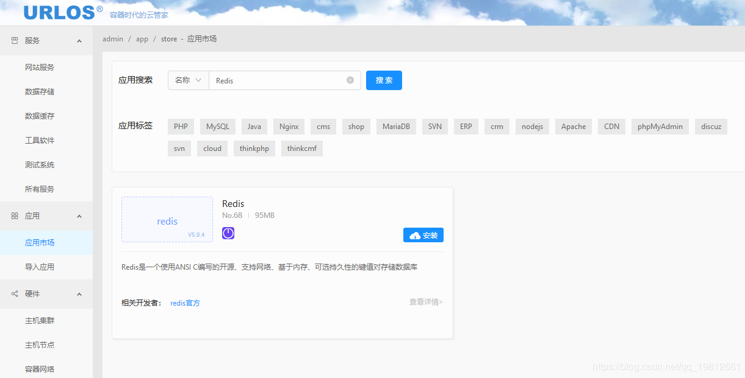Click the admin breadcrumb link
The image size is (745, 378).
click(x=113, y=38)
